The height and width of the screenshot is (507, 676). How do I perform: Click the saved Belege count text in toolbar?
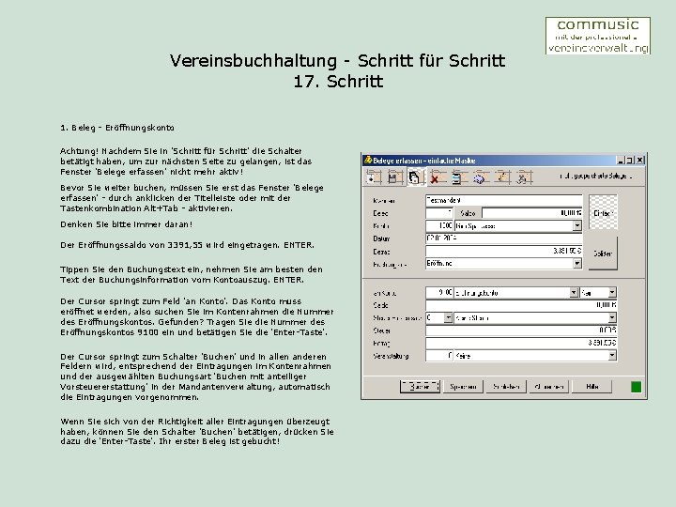[596, 177]
